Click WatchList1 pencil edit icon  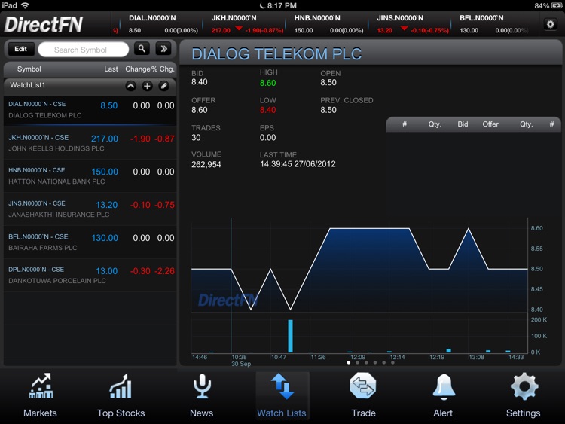pyautogui.click(x=163, y=86)
